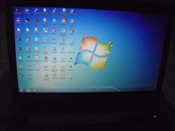This screenshot has width=175, height=131.
Task: Open the 26_Elka_HD2 ICS-CM9 folder
Action: click(x=64, y=14)
